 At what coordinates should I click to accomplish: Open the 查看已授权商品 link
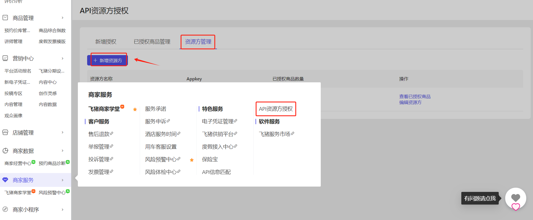coord(415,96)
